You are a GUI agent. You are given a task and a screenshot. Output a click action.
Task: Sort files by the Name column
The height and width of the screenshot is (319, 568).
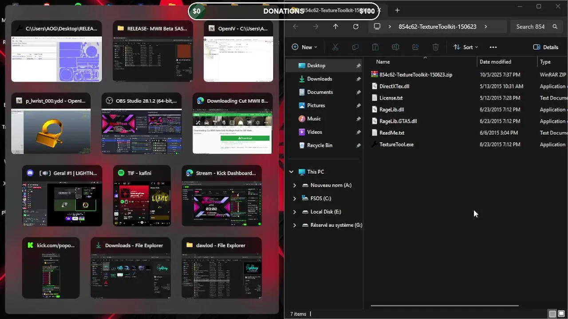pyautogui.click(x=383, y=62)
